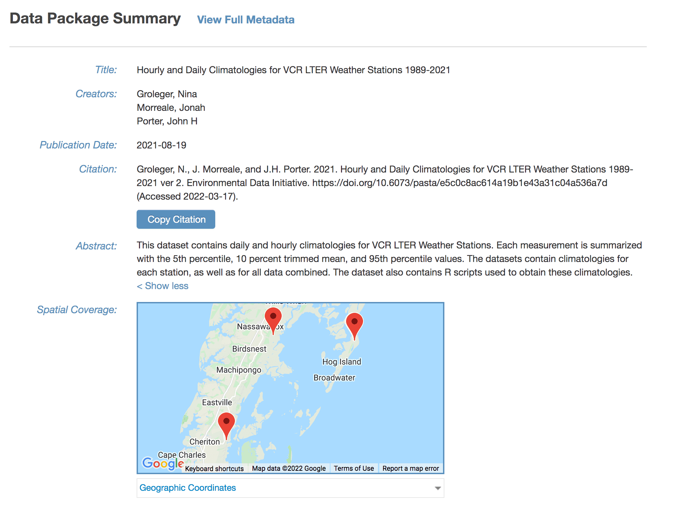Image resolution: width=682 pixels, height=505 pixels.
Task: Expand the Geographic Coordinates section
Action: point(187,488)
